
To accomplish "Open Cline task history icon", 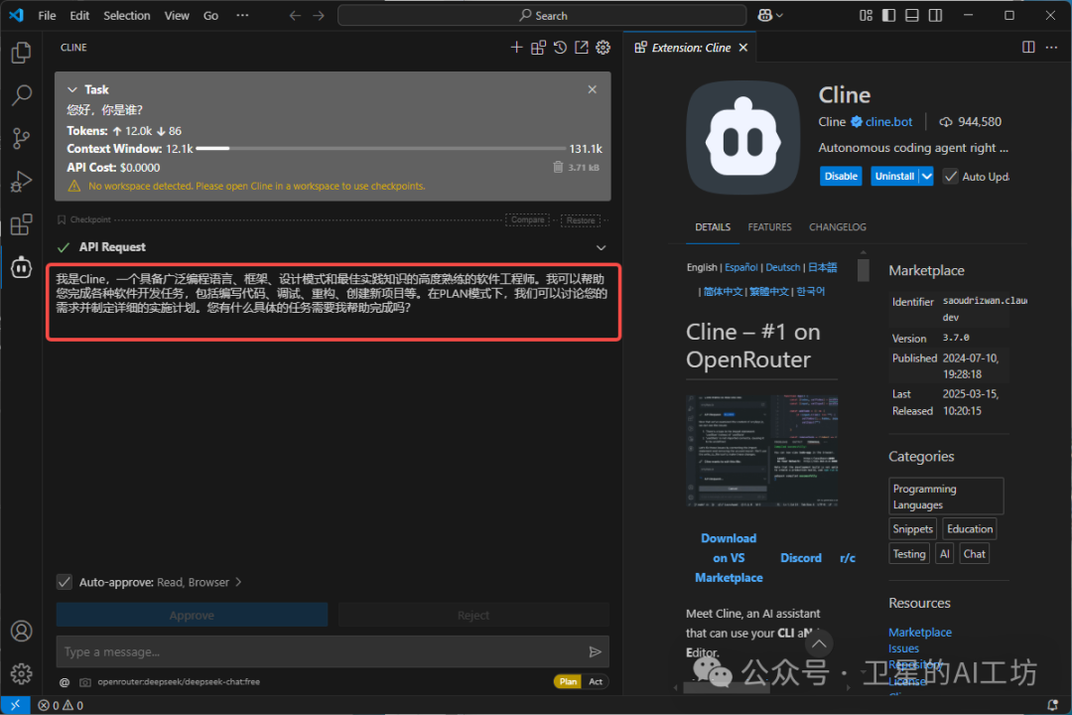I will pyautogui.click(x=561, y=47).
